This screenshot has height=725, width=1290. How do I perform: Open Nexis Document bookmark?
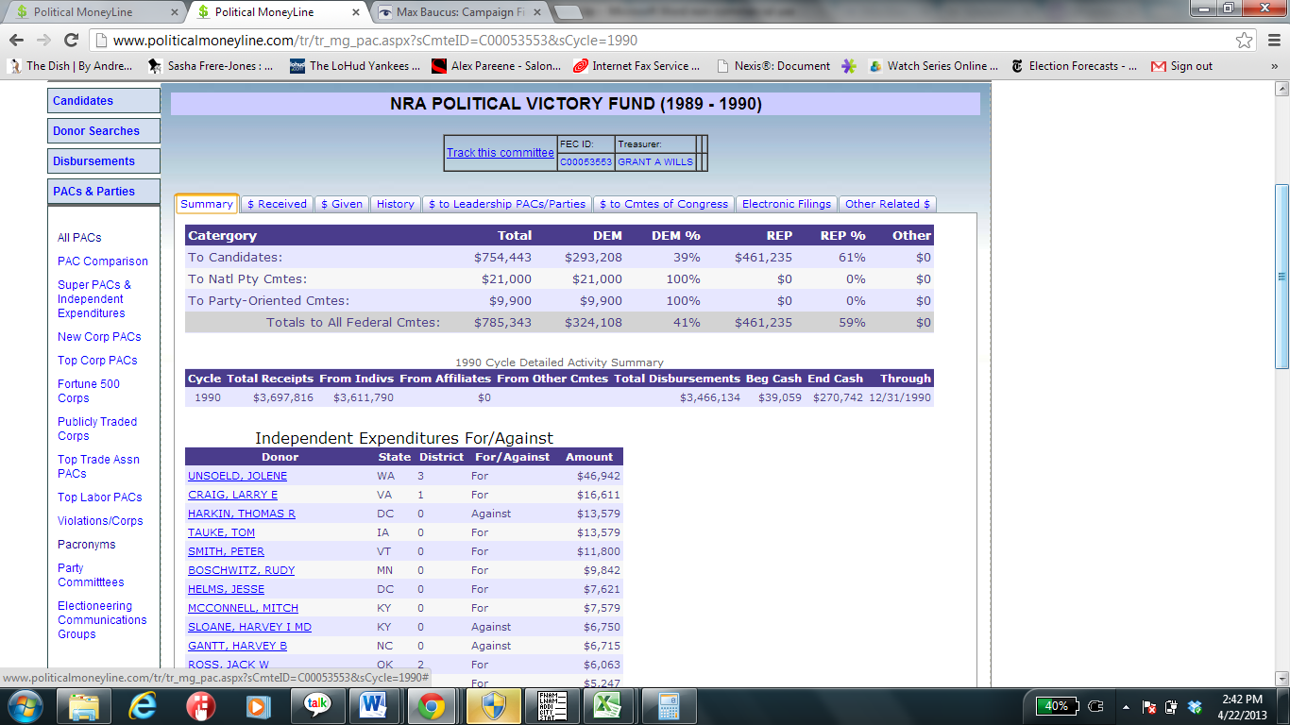773,66
